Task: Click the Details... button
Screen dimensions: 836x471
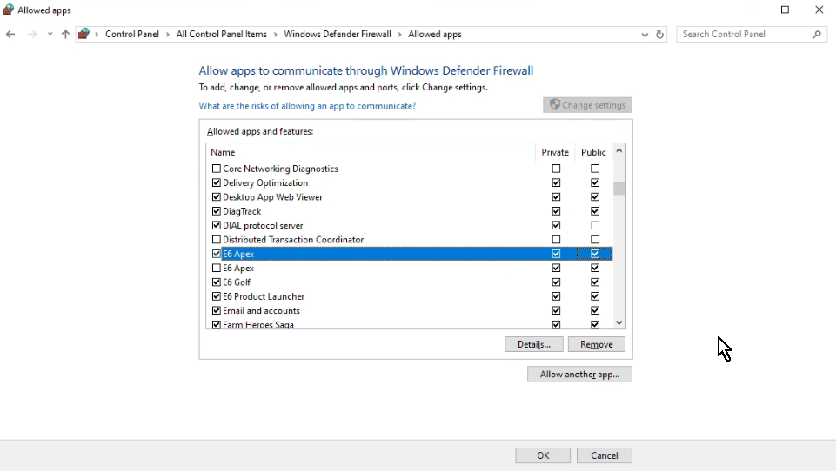Action: coord(534,344)
